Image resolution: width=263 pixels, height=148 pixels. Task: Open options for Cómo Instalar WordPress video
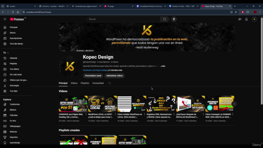click(x=145, y=114)
